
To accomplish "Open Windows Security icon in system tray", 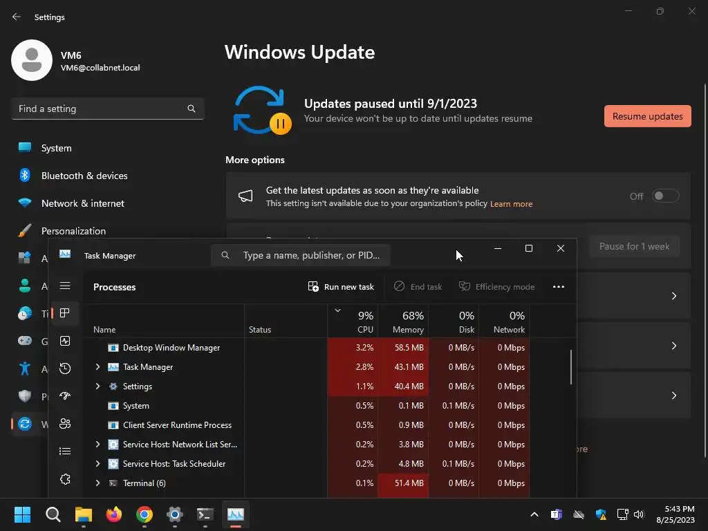I will [601, 514].
